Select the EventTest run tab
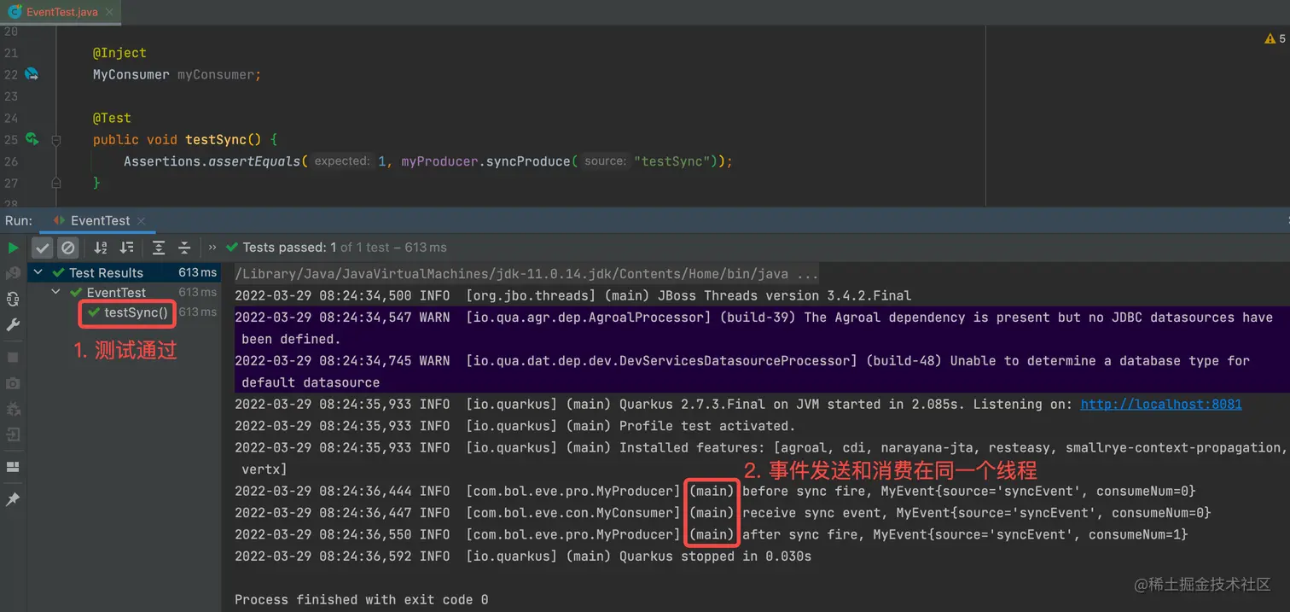 (x=100, y=220)
